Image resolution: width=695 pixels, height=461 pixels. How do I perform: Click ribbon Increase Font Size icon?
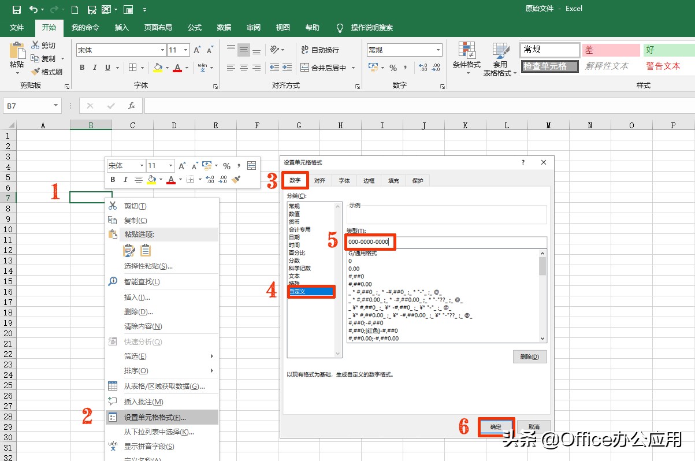point(198,50)
